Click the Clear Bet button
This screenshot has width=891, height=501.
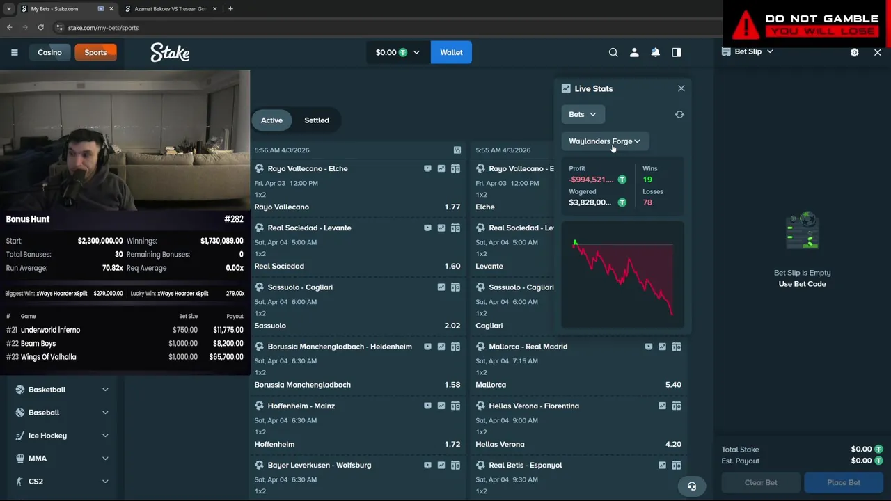(761, 482)
